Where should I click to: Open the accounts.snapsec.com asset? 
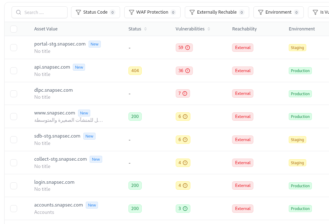[x=58, y=205]
